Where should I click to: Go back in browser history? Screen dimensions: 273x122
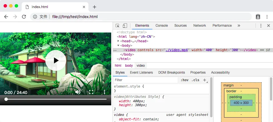click(6, 17)
